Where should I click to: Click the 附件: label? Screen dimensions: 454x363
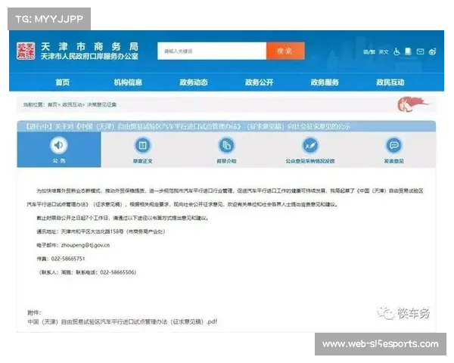click(34, 312)
